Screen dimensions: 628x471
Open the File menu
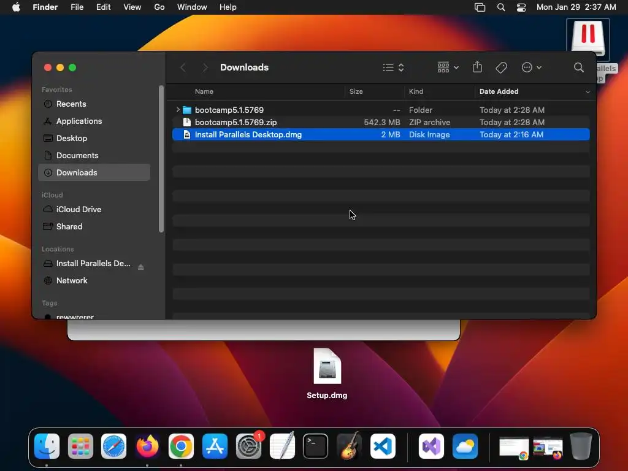pyautogui.click(x=77, y=7)
